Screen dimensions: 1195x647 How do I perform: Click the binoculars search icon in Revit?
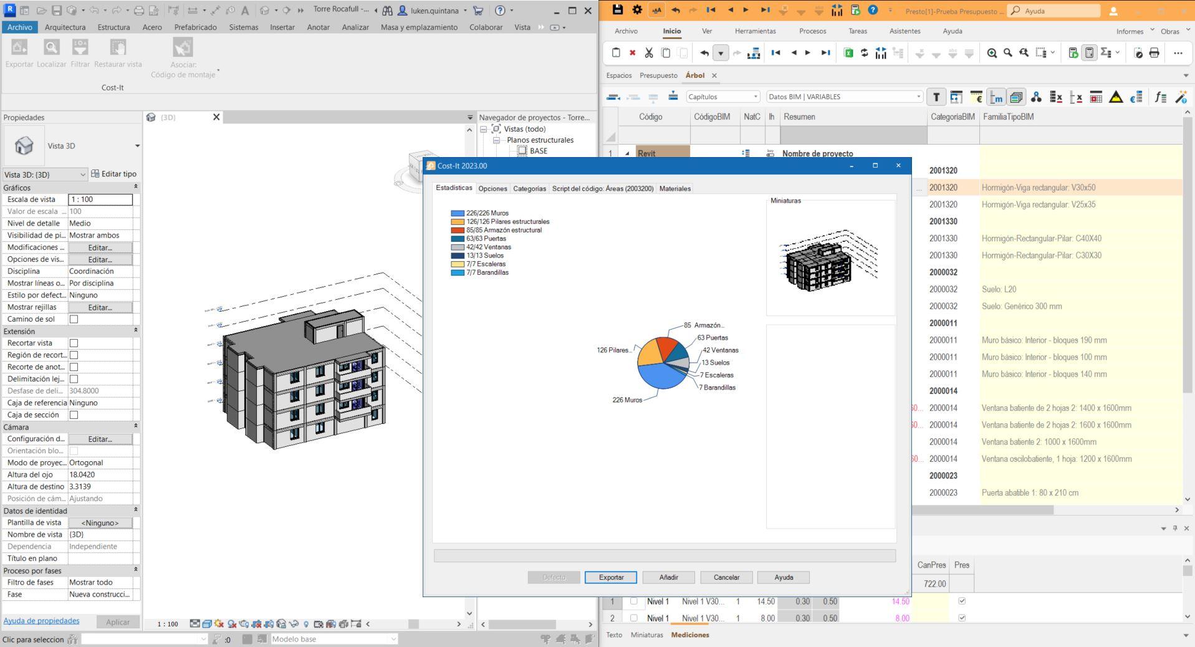pos(387,11)
